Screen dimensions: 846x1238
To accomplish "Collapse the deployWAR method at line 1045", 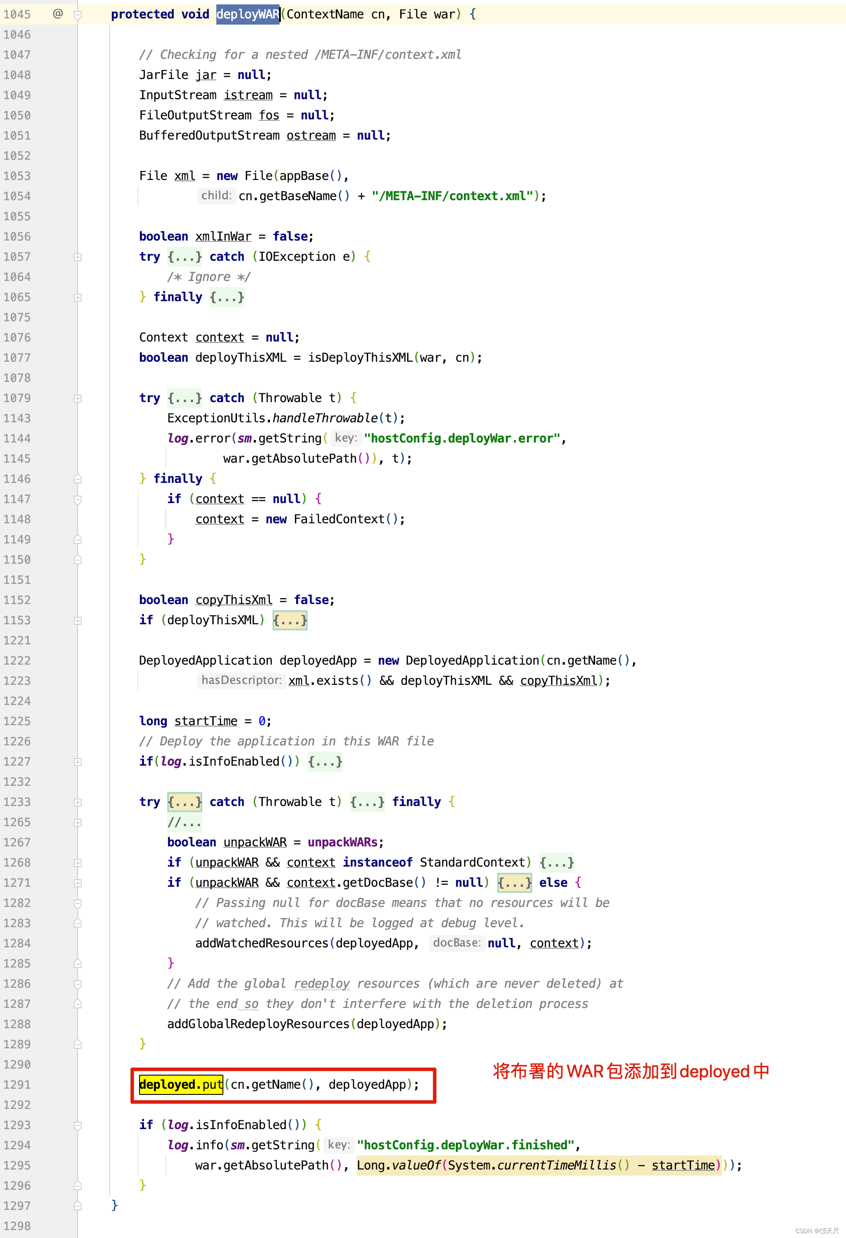I will point(78,15).
